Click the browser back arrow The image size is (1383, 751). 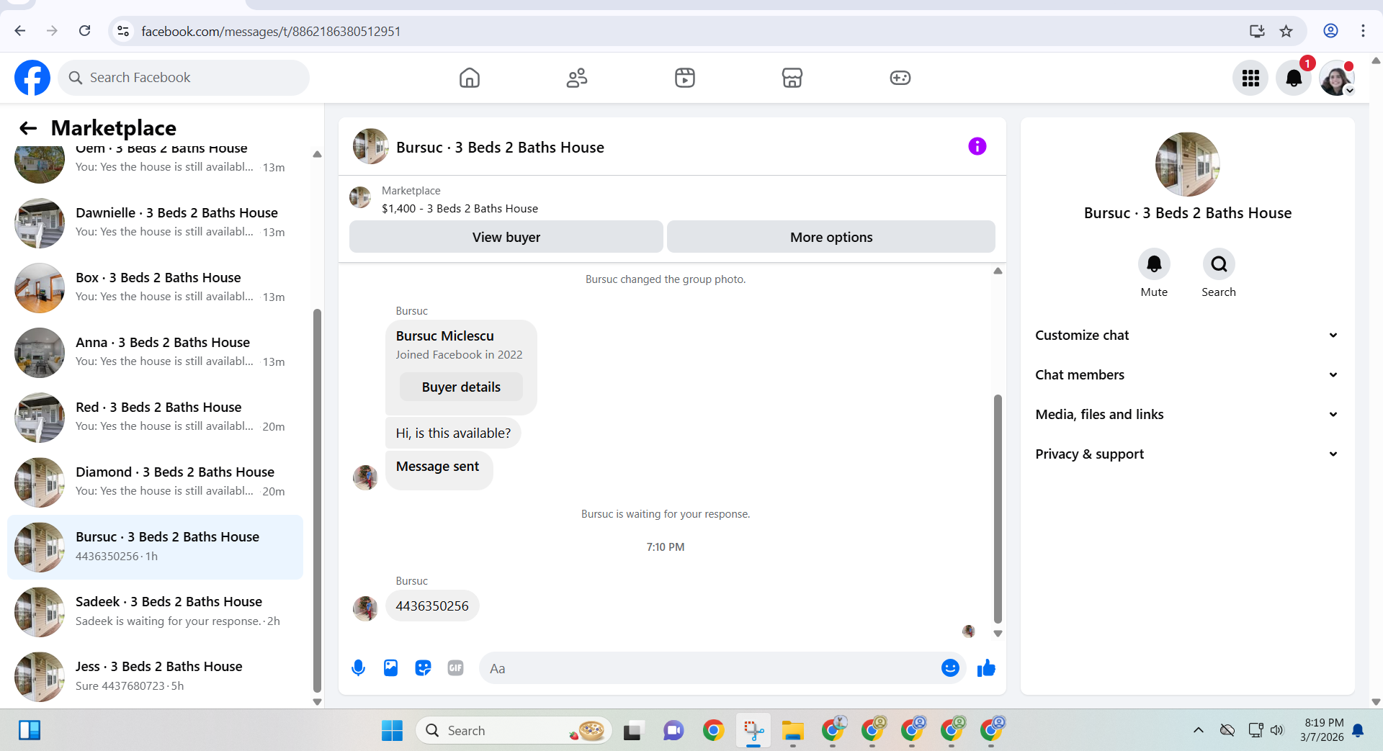pyautogui.click(x=20, y=31)
